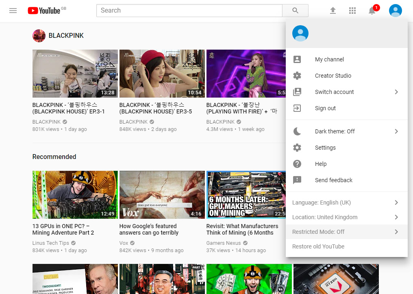Open Language: English (UK) option
Image resolution: width=413 pixels, height=294 pixels.
[347, 203]
